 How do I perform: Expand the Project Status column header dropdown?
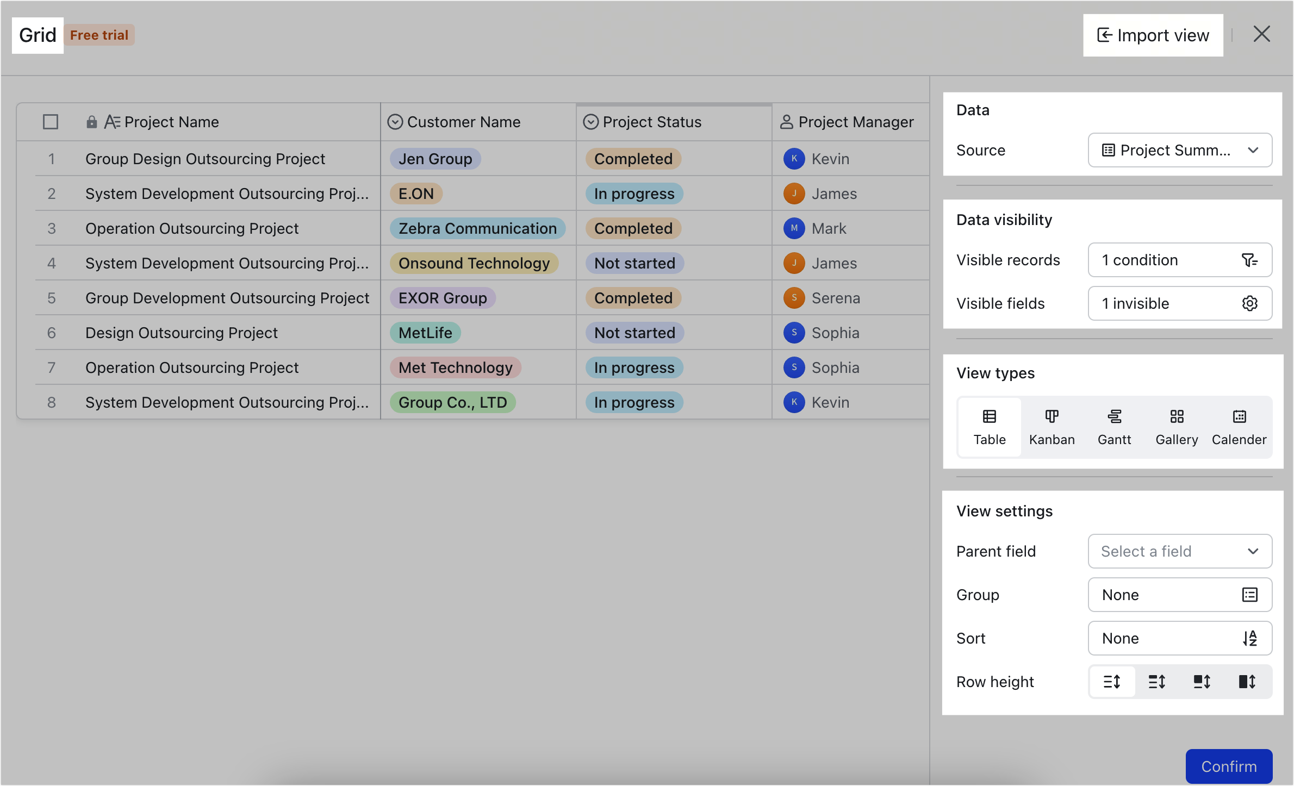pyautogui.click(x=590, y=122)
